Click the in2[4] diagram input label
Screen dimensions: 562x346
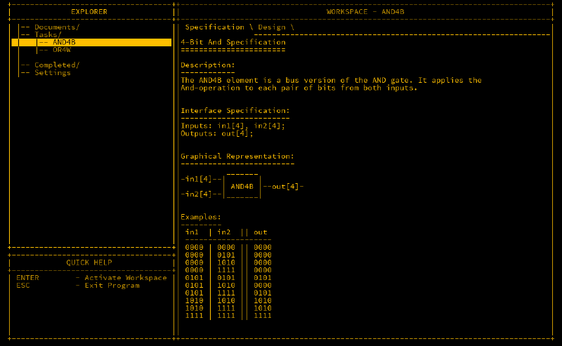coord(199,194)
